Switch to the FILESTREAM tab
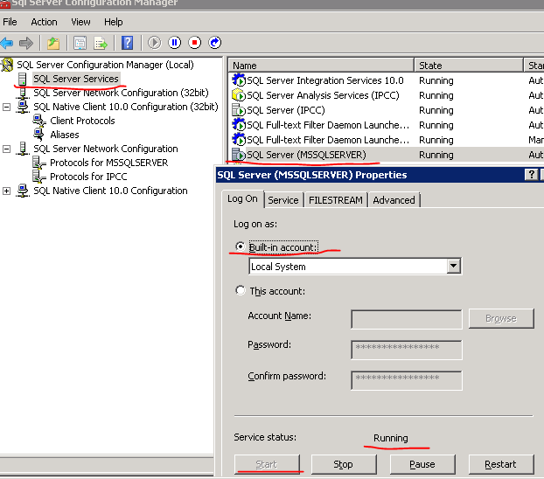Viewport: 544px width, 479px height. pos(336,200)
